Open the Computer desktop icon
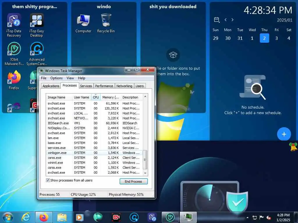The image size is (298, 223). pos(83,23)
